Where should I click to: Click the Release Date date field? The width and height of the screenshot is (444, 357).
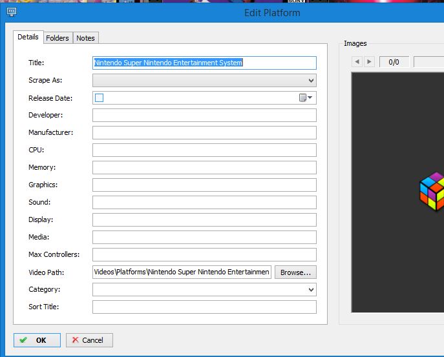click(x=204, y=98)
